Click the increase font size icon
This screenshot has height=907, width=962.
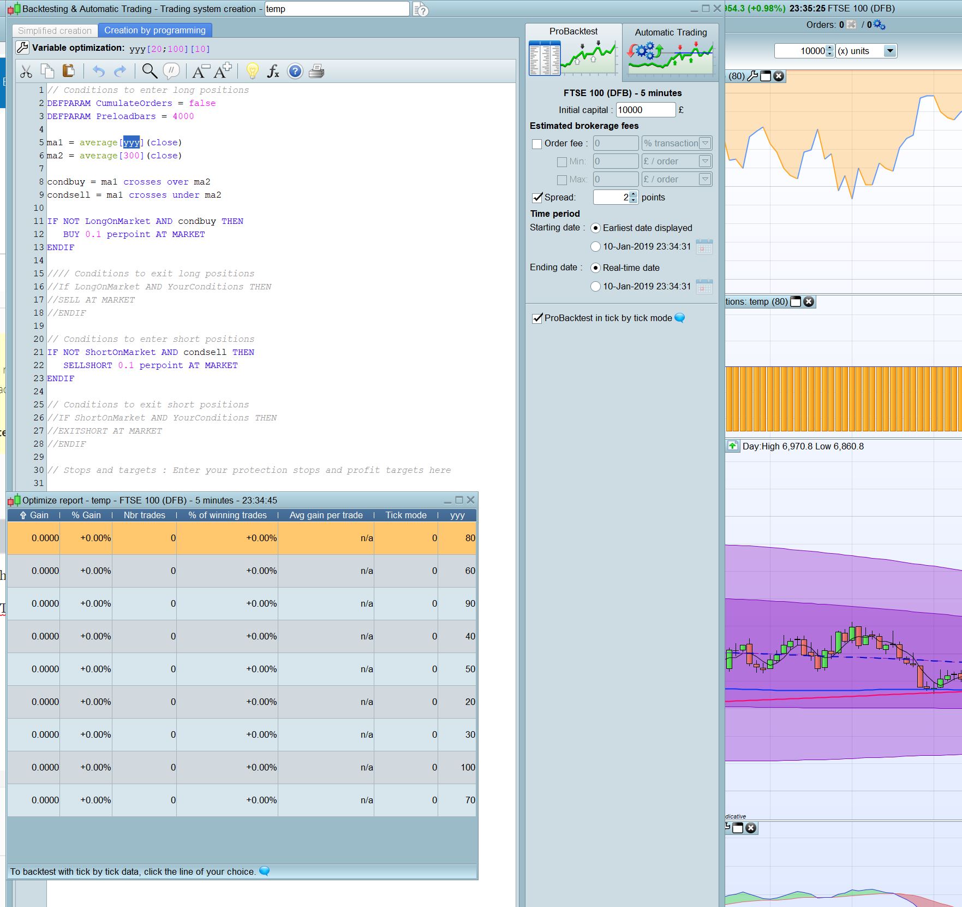pyautogui.click(x=223, y=70)
